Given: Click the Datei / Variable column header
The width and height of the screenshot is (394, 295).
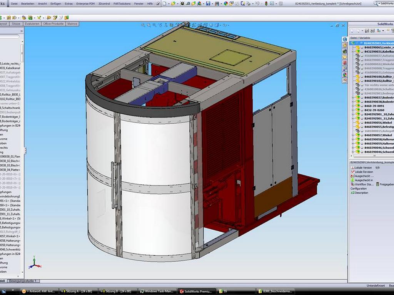Looking at the screenshot, I should [x=371, y=38].
